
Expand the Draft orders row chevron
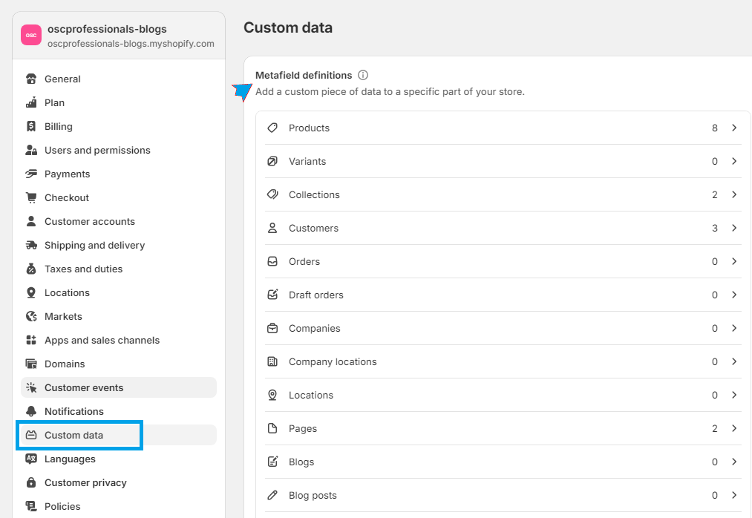(x=734, y=295)
